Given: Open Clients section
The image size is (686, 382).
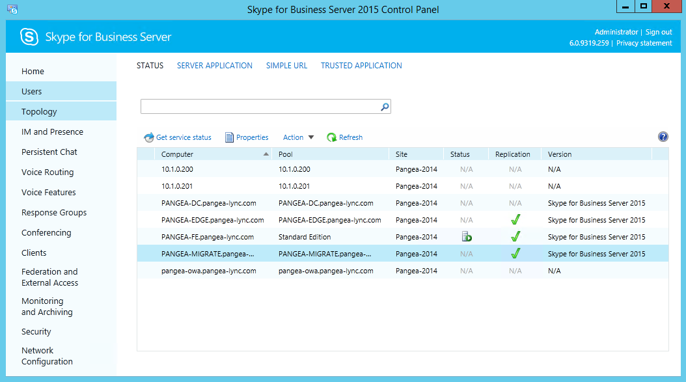Looking at the screenshot, I should 61,252.
